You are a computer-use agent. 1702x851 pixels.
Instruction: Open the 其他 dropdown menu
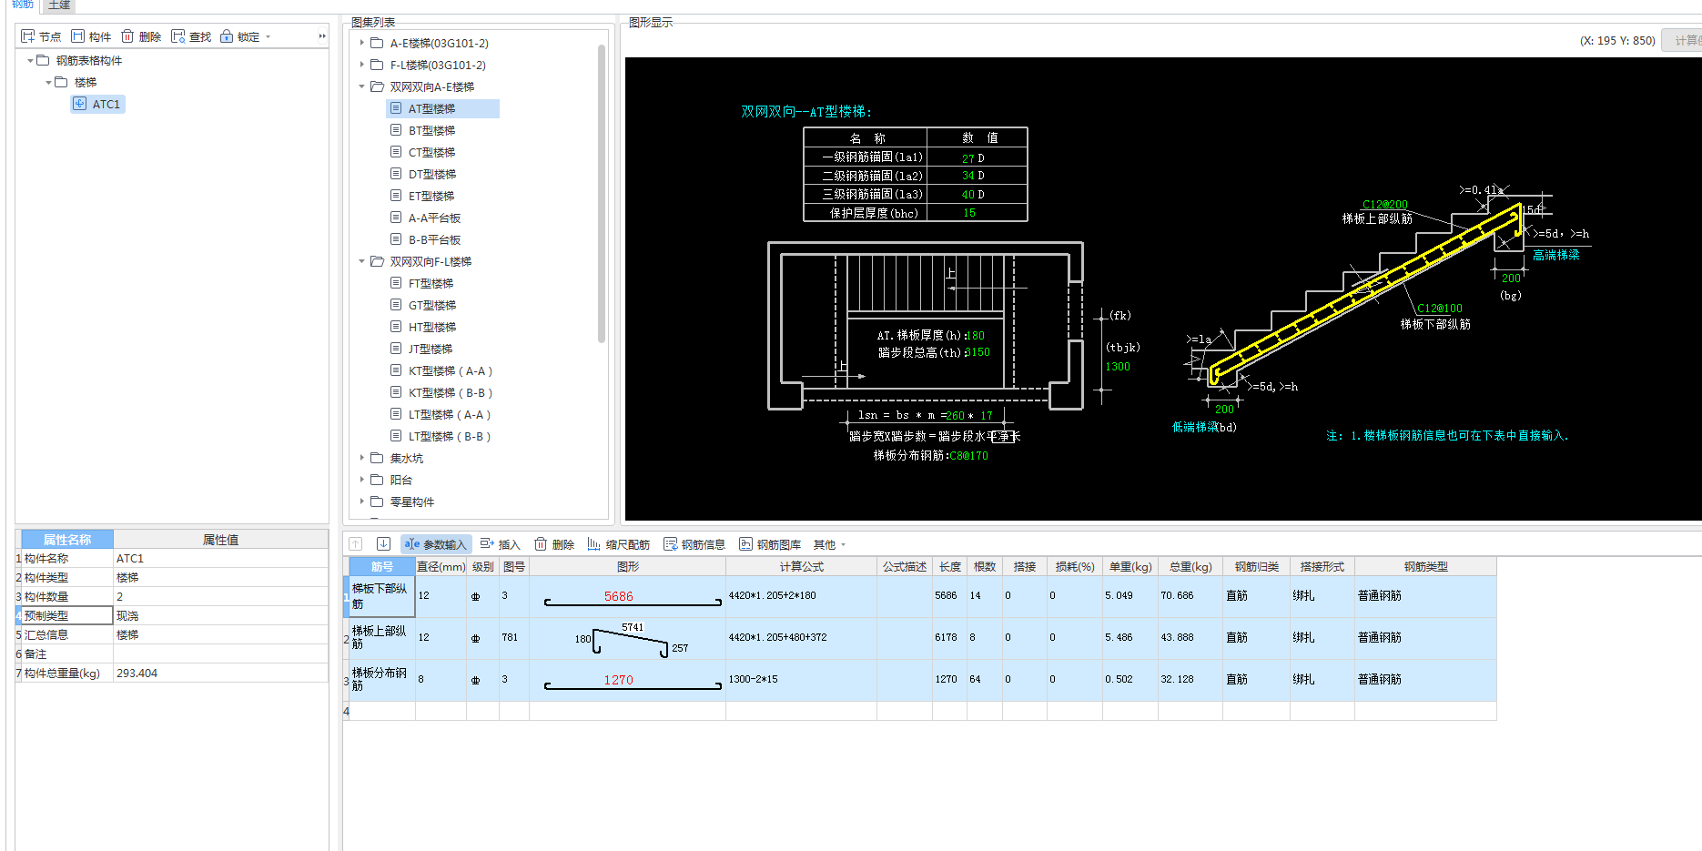(829, 544)
